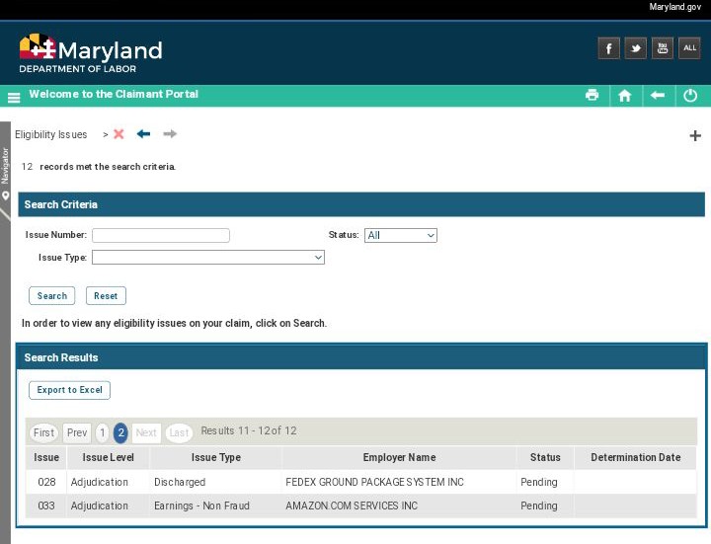This screenshot has width=711, height=544.
Task: Expand the plus icon at right
Action: coord(694,135)
